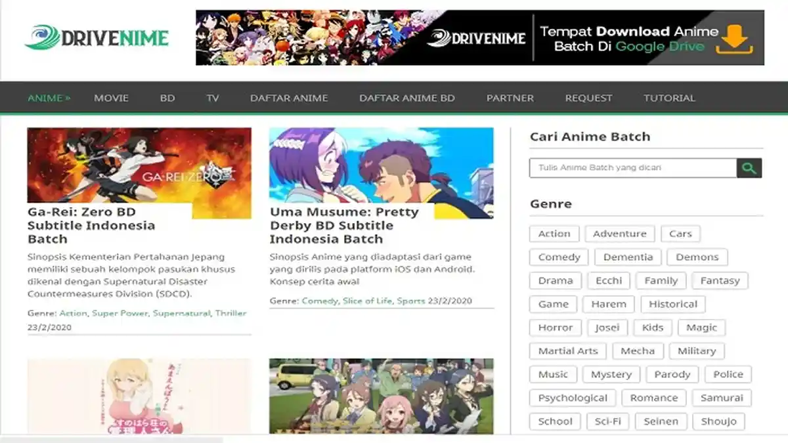Open the Drivenime Google Drive download banner
This screenshot has width=788, height=443.
tap(480, 37)
